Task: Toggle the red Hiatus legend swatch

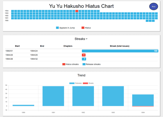Action: click(83, 28)
